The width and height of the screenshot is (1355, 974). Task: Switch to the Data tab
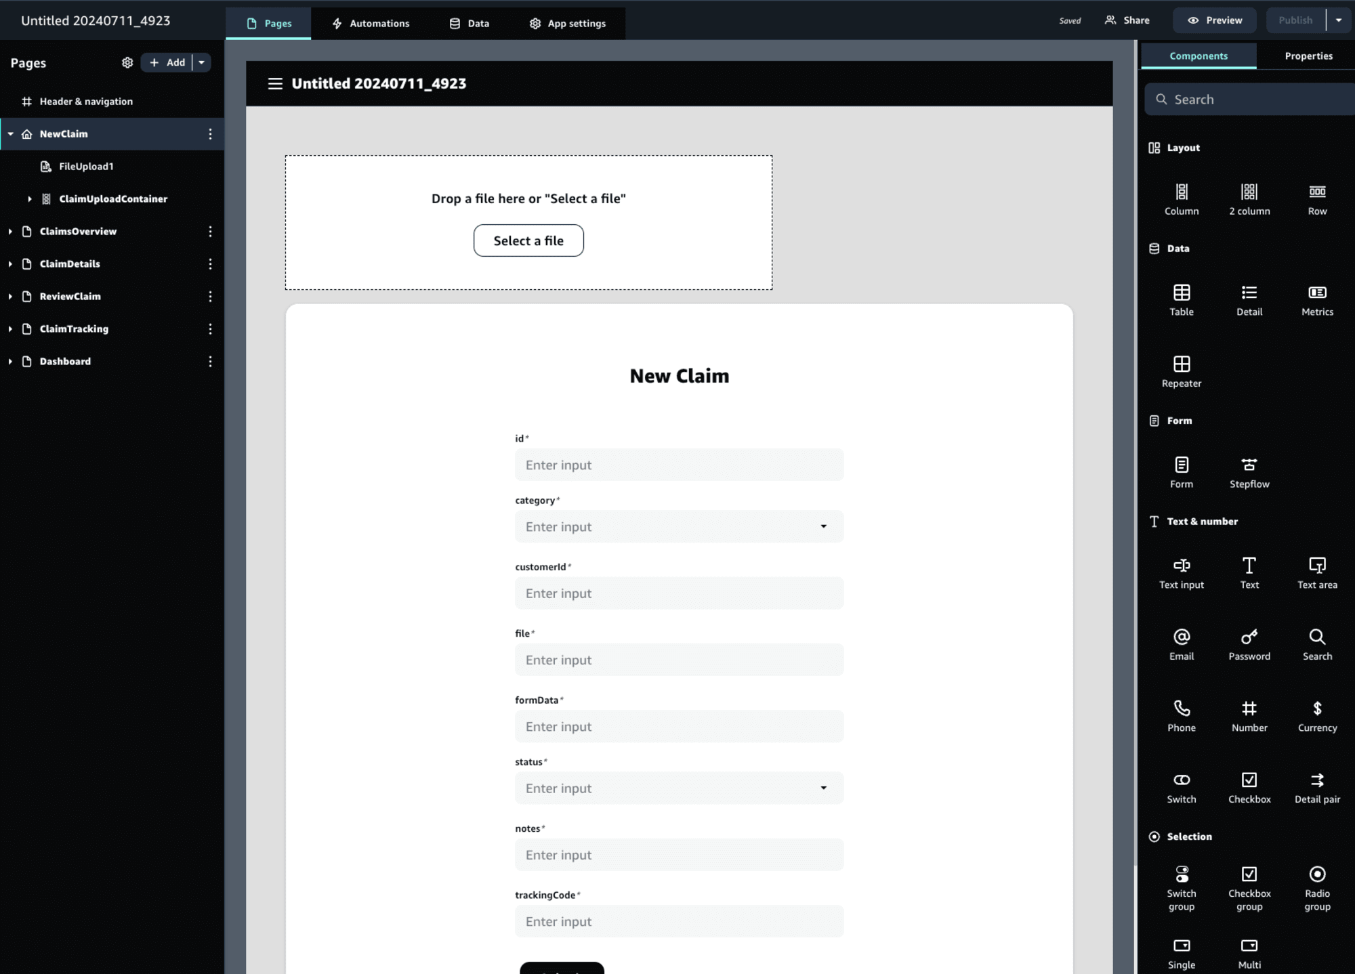coord(469,23)
